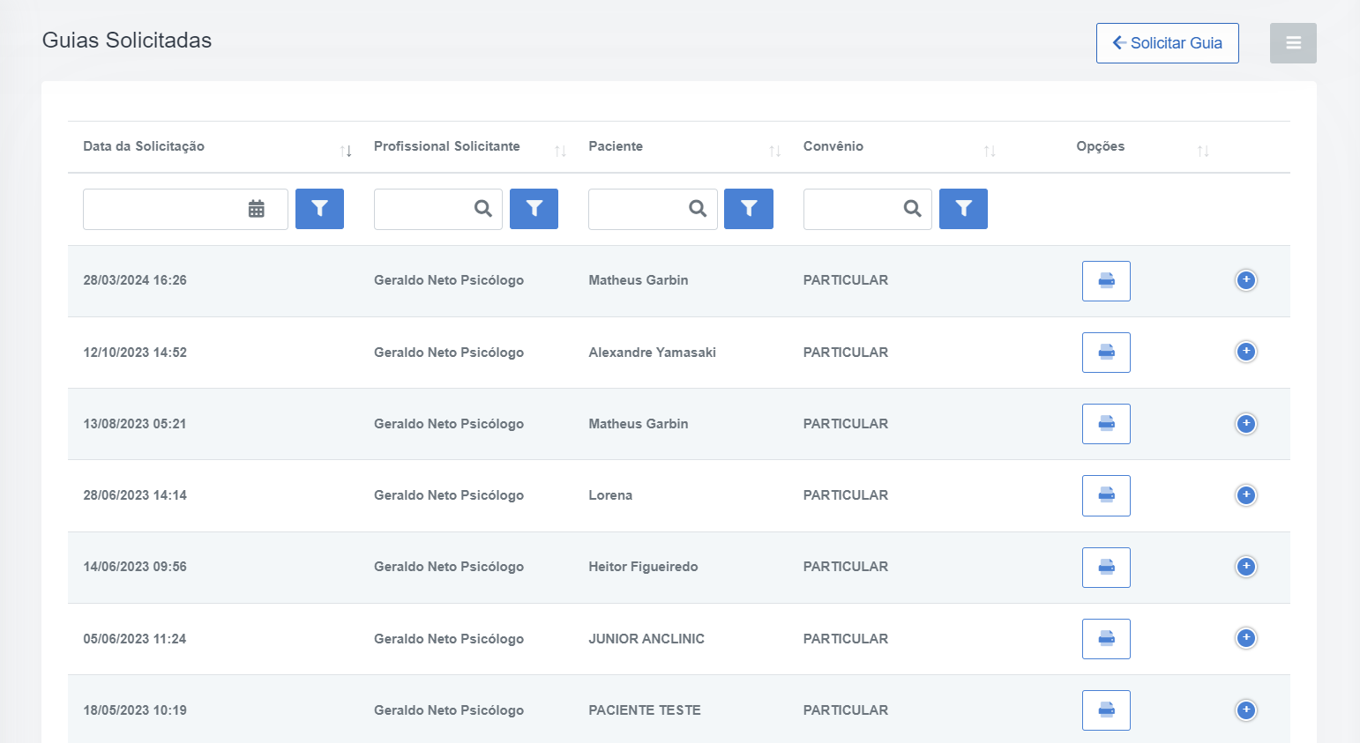Click patient name JUNIOR ANCLINIC

[x=646, y=639]
